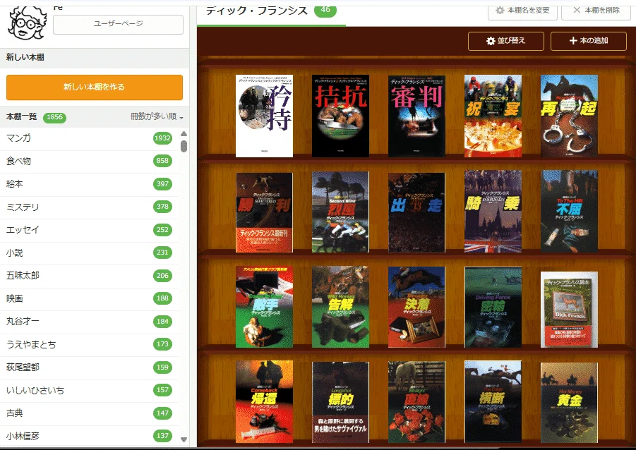The height and width of the screenshot is (450, 636).
Task: Open the 小林信彦 bookshelf
Action: (x=89, y=436)
